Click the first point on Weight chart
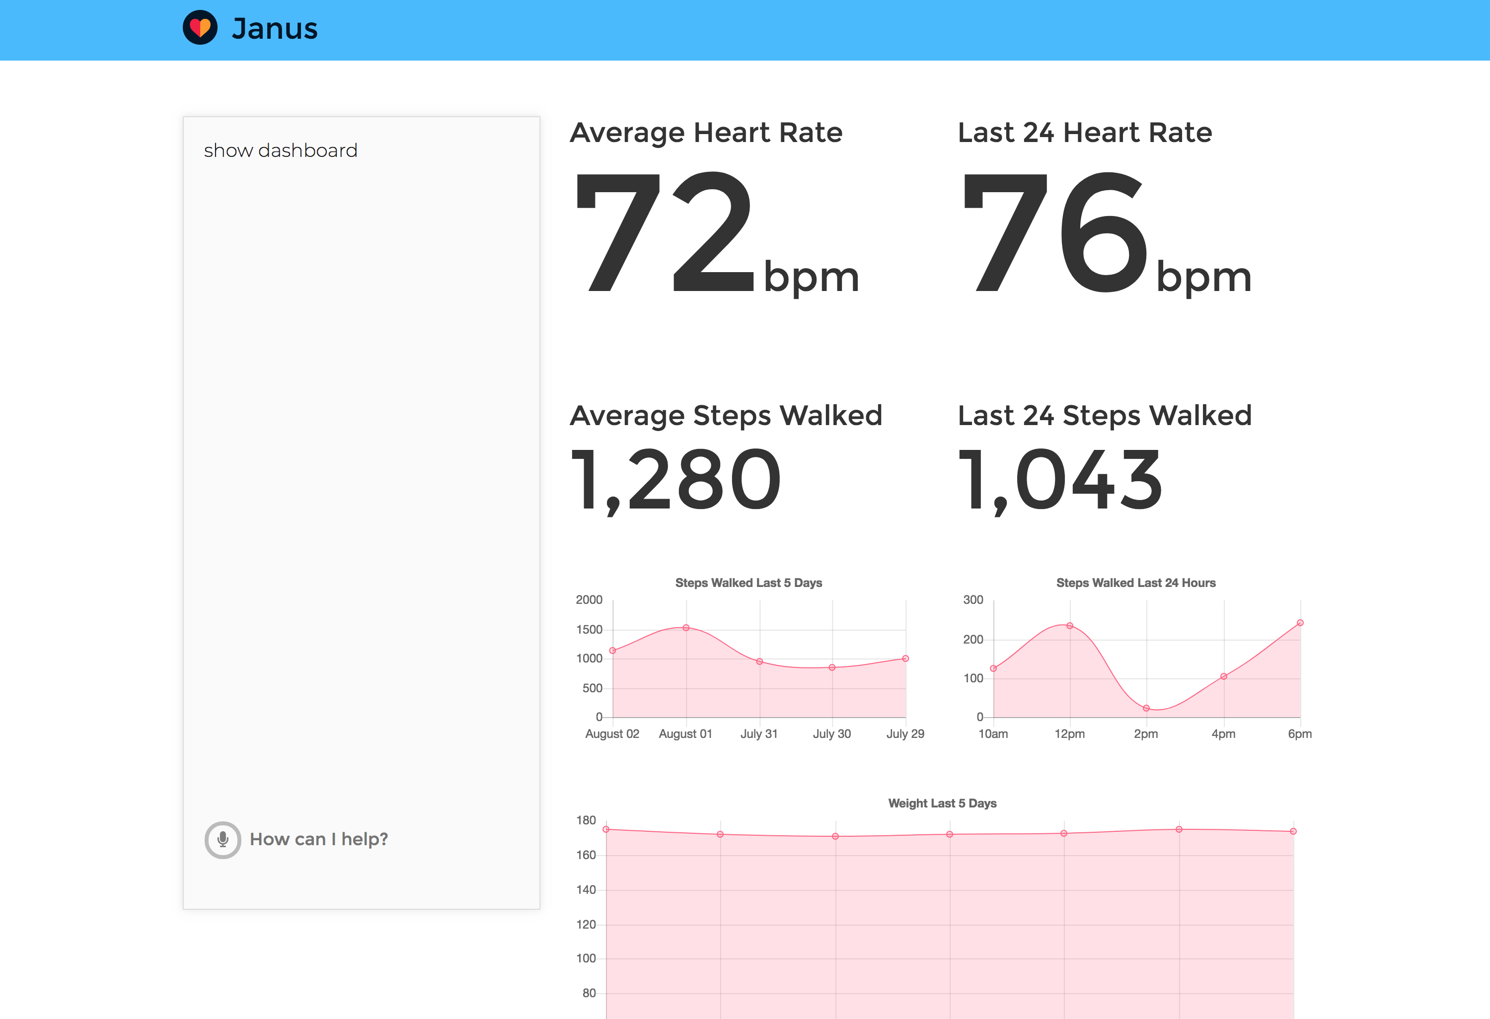 pyautogui.click(x=606, y=829)
